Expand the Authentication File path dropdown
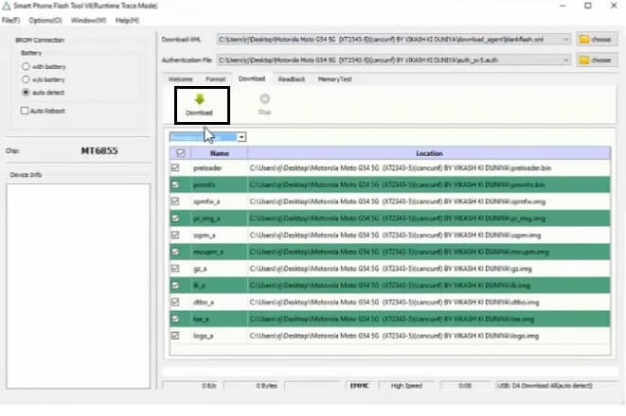Screen dimensions: 626x416 565,61
